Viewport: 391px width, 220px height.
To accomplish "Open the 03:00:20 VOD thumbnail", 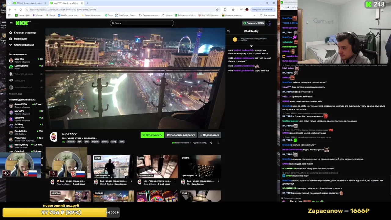I will click(x=113, y=196).
